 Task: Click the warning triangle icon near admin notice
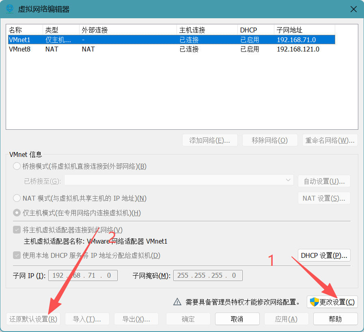click(x=177, y=302)
